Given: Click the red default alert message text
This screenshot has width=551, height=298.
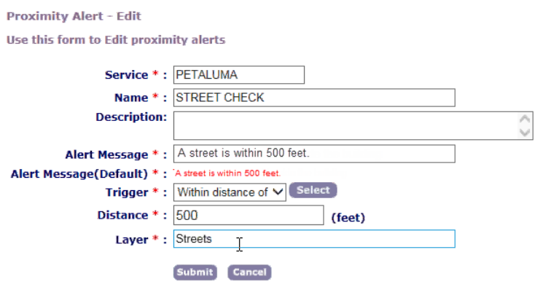Looking at the screenshot, I should click(227, 173).
